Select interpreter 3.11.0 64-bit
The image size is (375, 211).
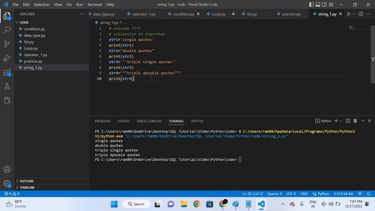pyautogui.click(x=343, y=193)
